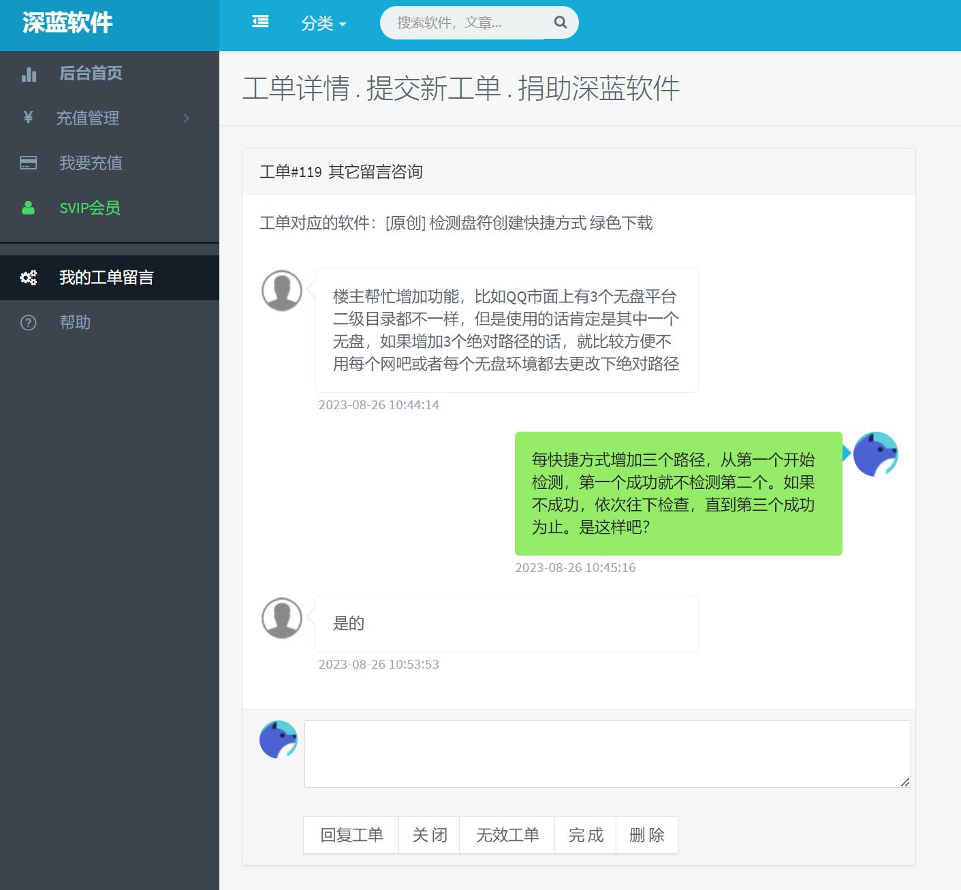Click the gray user avatar beside first message
Image resolution: width=961 pixels, height=890 pixels.
(x=282, y=291)
